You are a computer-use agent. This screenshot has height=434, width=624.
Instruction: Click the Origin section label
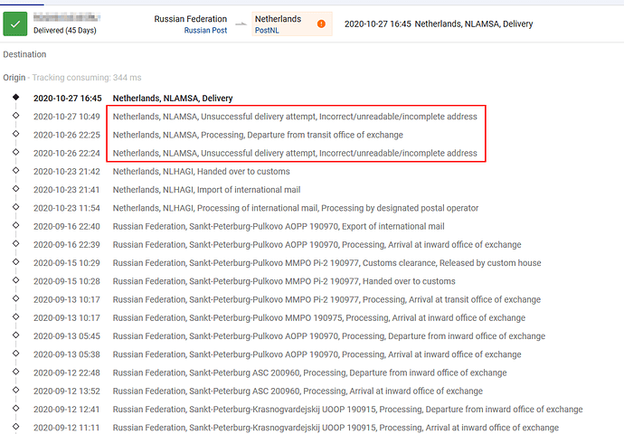tap(14, 78)
